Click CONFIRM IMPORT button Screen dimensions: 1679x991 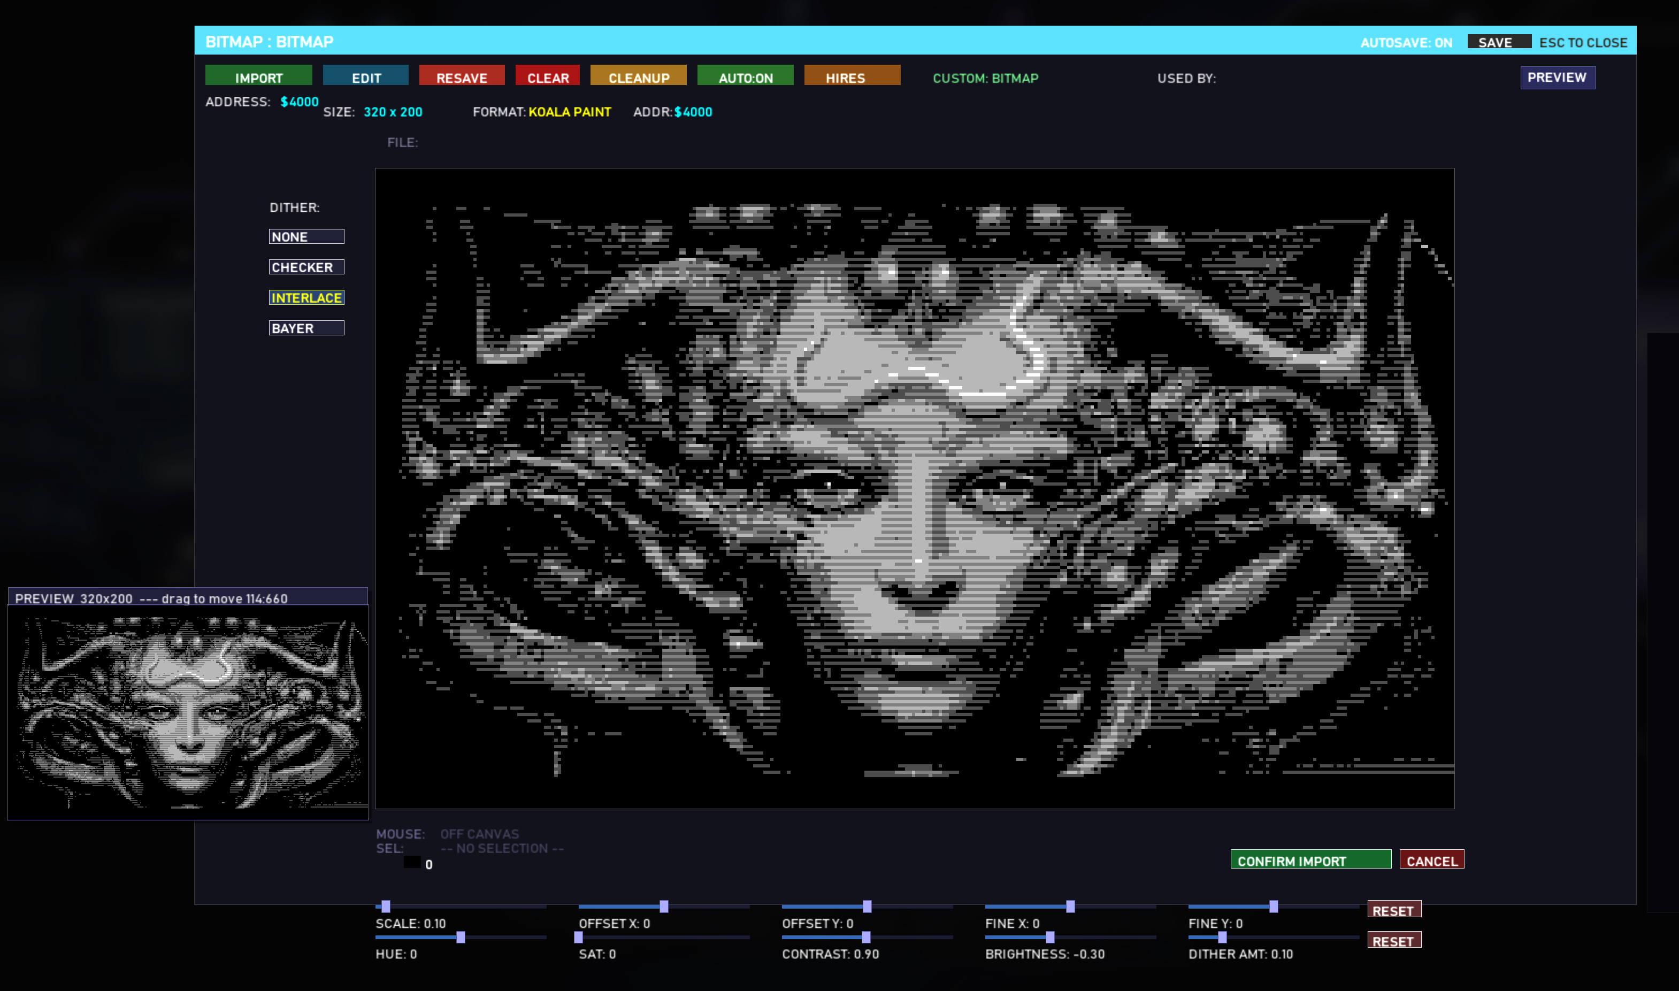(1310, 859)
